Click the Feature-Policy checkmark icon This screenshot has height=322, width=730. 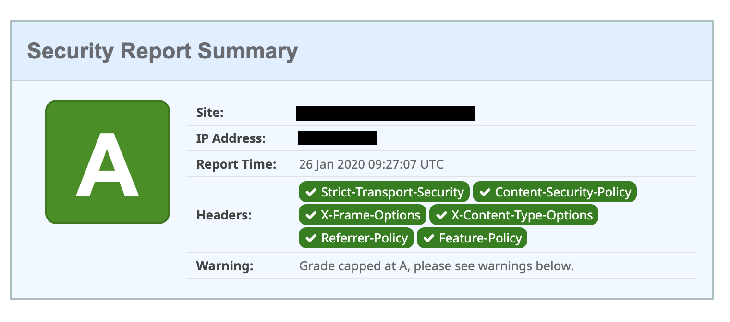(x=429, y=238)
